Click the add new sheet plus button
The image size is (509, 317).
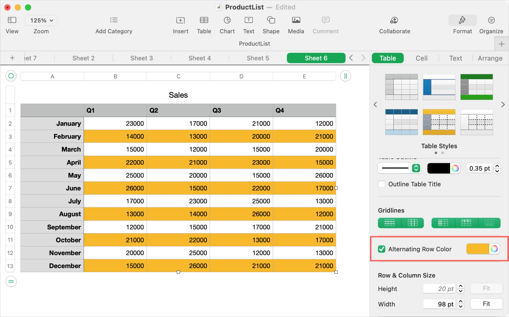[x=12, y=58]
